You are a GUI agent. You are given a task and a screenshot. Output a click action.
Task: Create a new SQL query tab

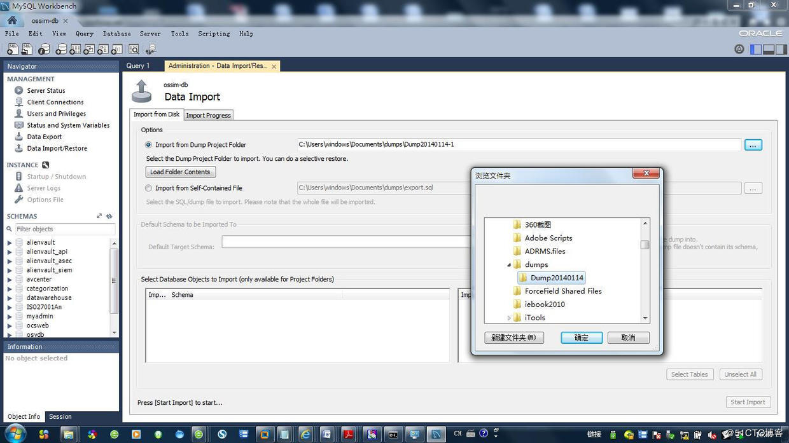click(13, 49)
